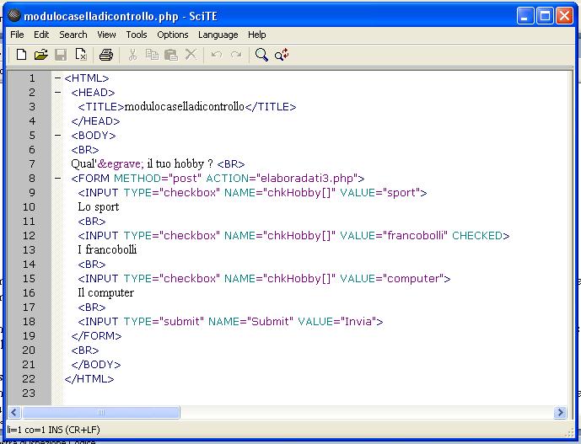
Task: Click the Close document toolbar icon
Action: click(x=81, y=55)
